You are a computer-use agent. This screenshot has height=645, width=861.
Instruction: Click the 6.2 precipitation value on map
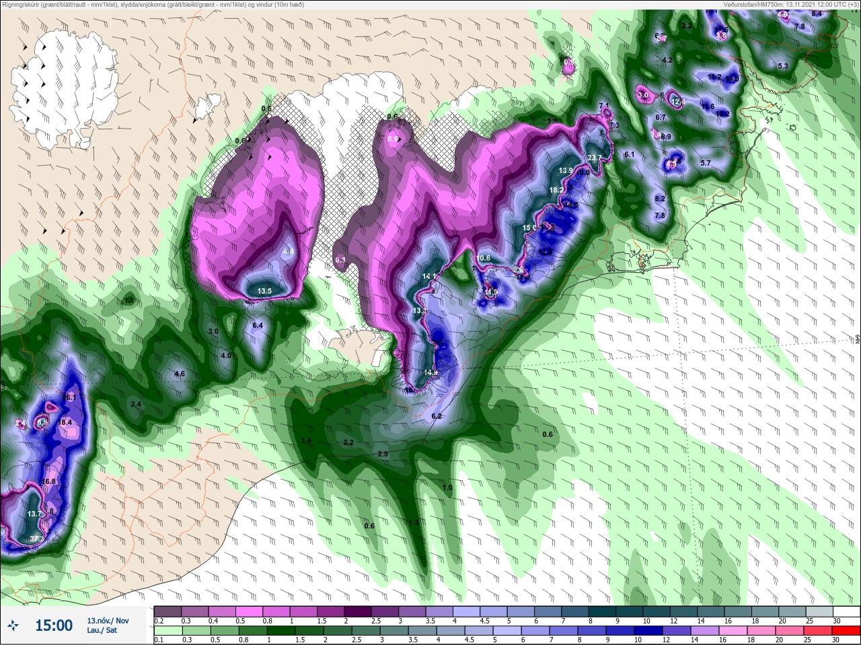pos(437,416)
